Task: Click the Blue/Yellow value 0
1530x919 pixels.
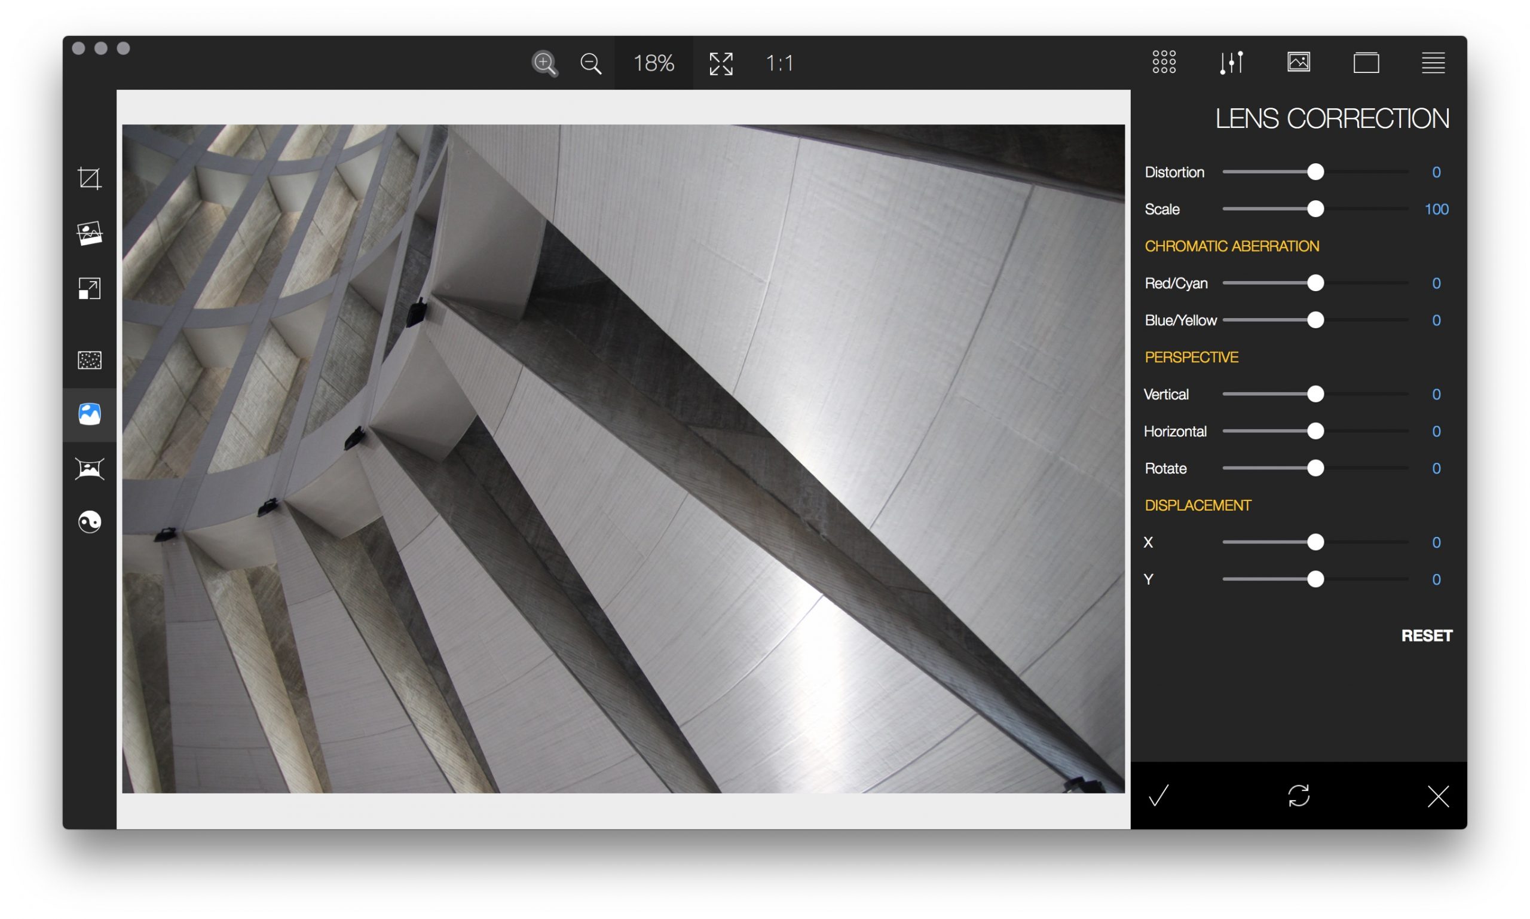Action: (1436, 320)
